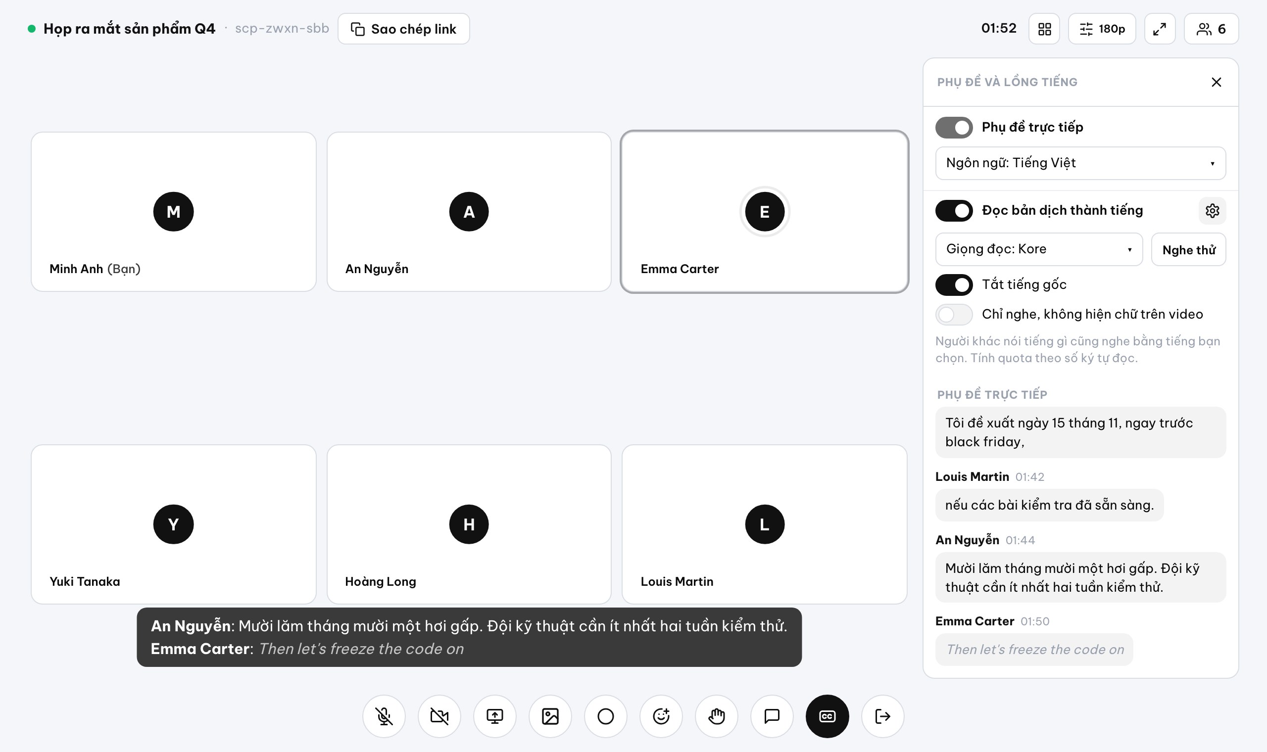Click the Nghe thử button

(x=1188, y=249)
